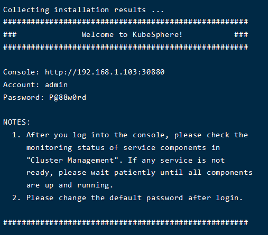
Task: Click the '###' left of the Welcome heading
Action: [x=10, y=34]
